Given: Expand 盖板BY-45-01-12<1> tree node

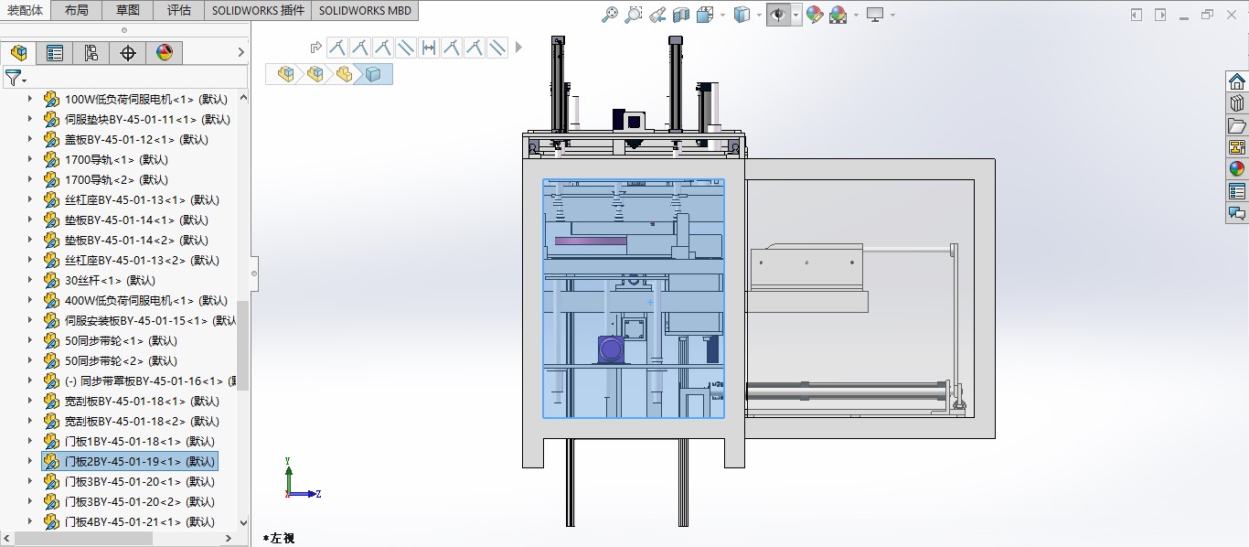Looking at the screenshot, I should [29, 139].
